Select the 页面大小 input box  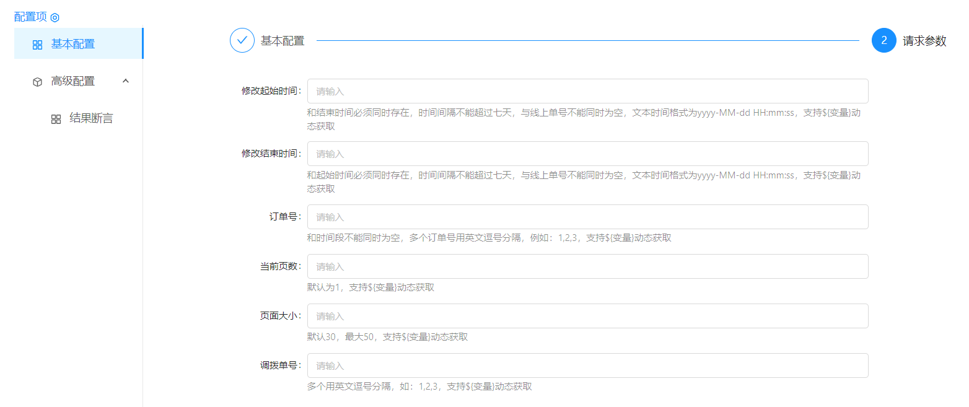click(587, 316)
